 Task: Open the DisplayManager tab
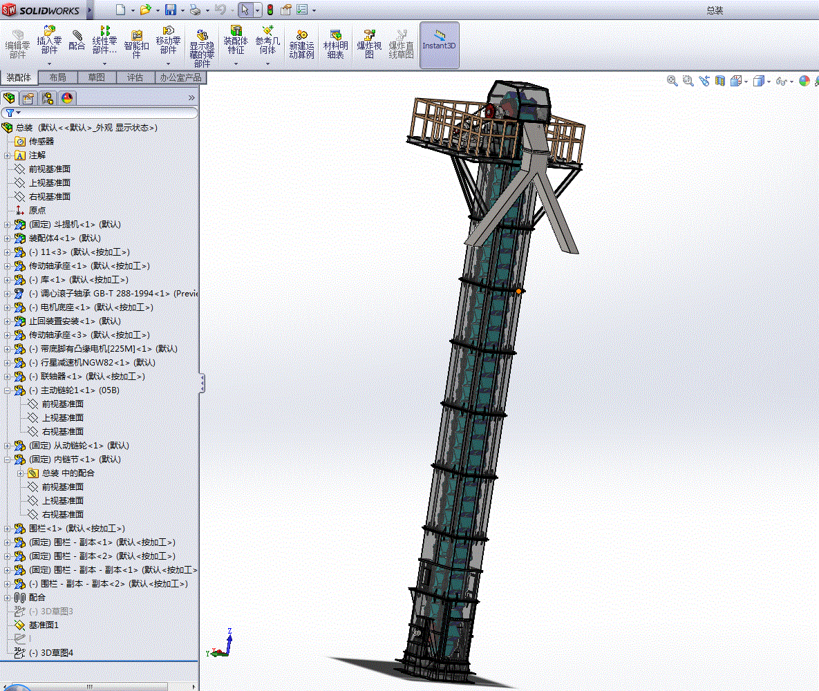(67, 98)
